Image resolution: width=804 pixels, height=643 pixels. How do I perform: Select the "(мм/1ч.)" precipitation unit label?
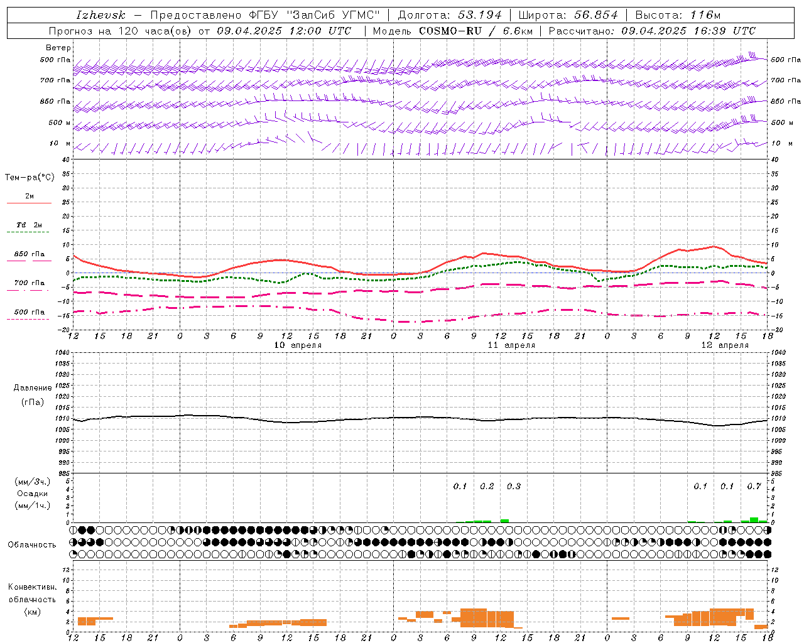(x=33, y=505)
